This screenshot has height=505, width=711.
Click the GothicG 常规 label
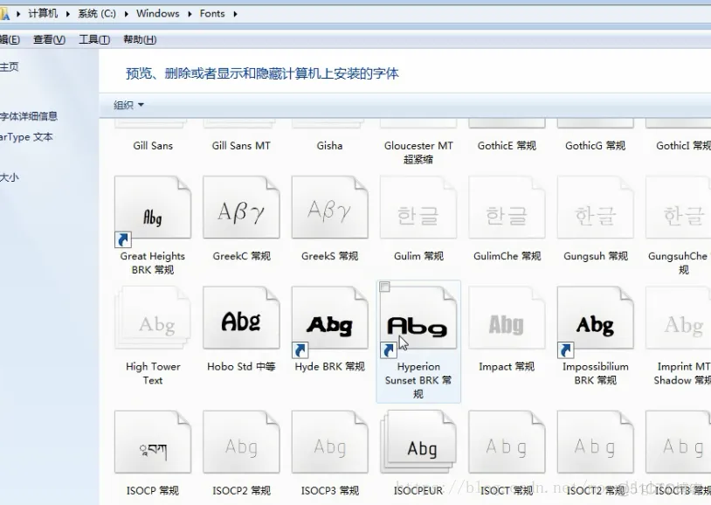(x=595, y=146)
